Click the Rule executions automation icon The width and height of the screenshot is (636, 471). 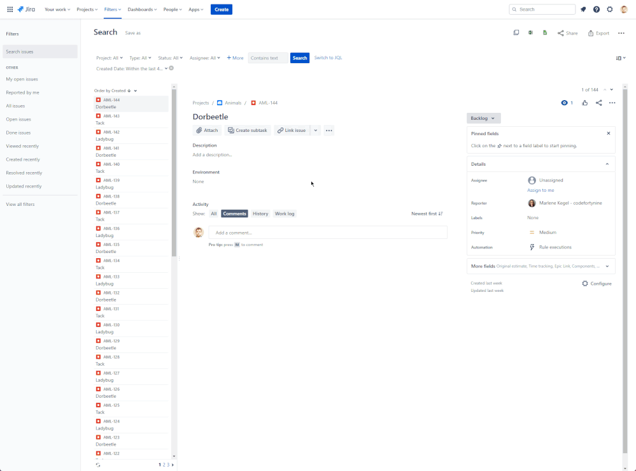532,247
